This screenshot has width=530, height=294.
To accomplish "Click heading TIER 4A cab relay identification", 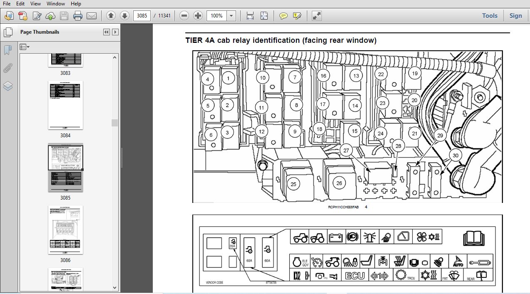I will 281,40.
